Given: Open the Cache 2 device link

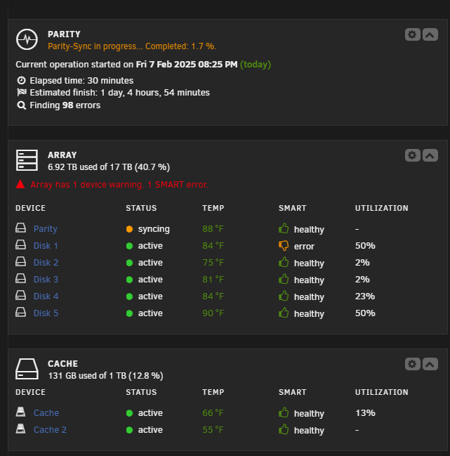Looking at the screenshot, I should coord(50,430).
